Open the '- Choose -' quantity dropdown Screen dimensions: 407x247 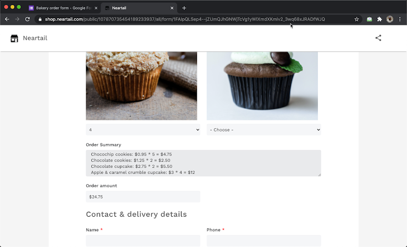(263, 130)
